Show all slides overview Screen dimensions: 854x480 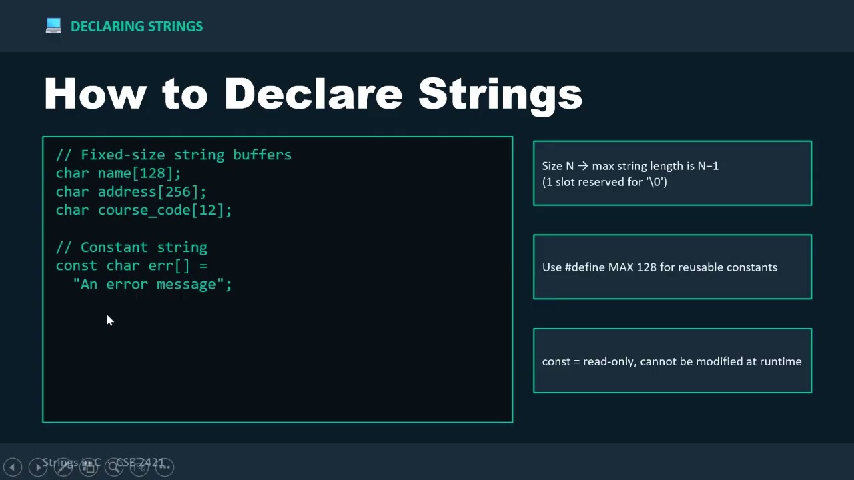pos(89,467)
